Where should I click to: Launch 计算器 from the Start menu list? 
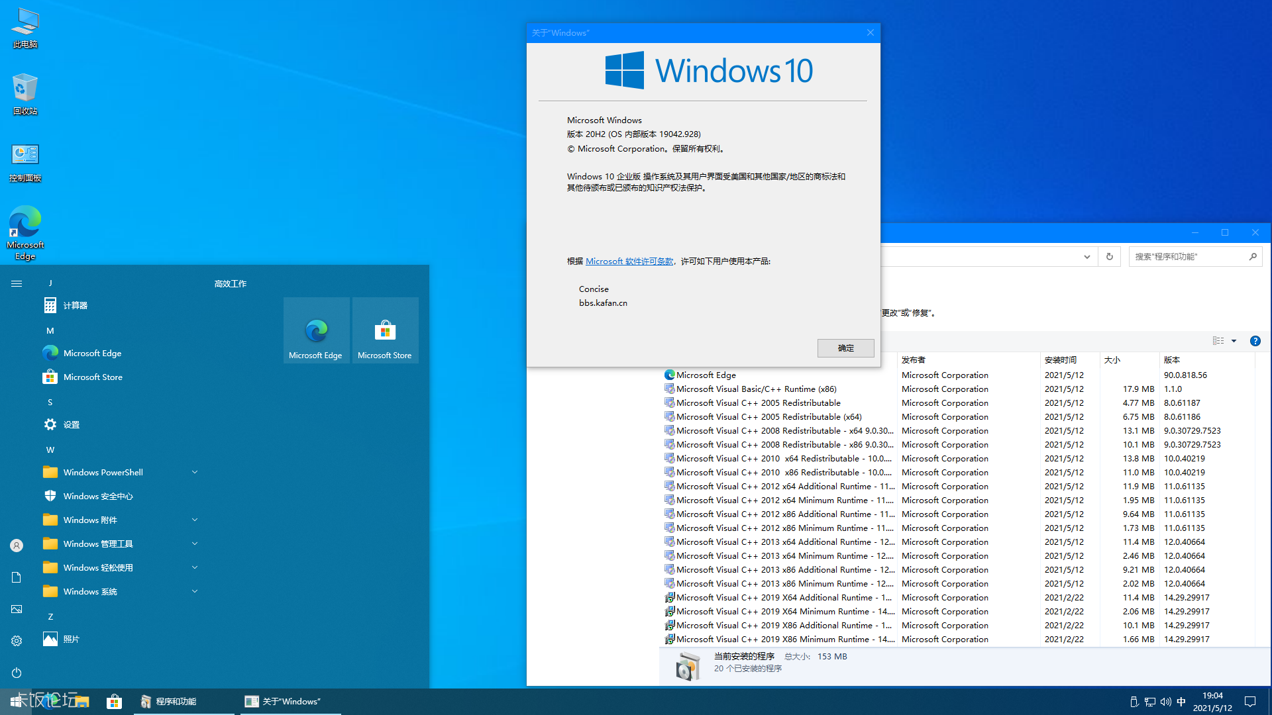[x=119, y=305]
